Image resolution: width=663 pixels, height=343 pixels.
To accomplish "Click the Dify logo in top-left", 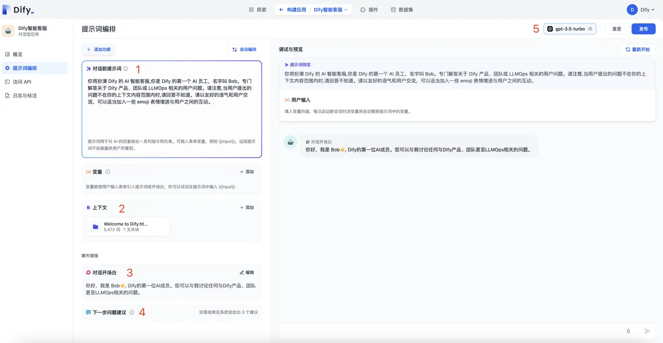I will (x=18, y=10).
